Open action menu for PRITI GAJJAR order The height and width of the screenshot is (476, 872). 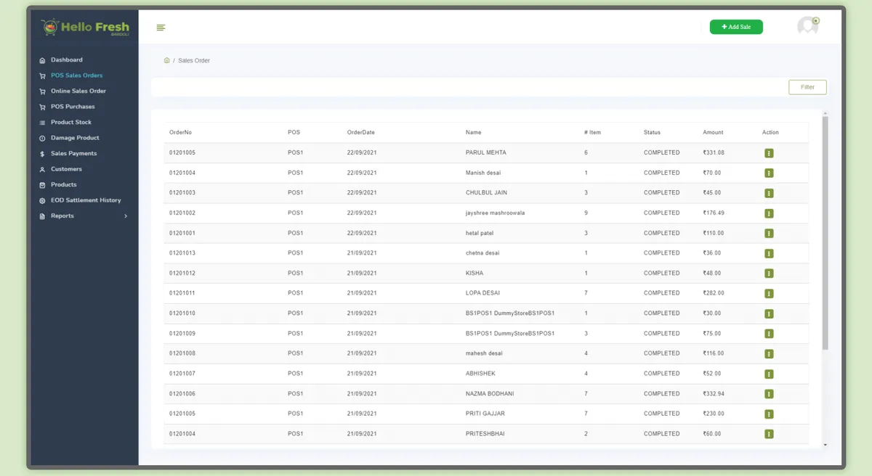pyautogui.click(x=769, y=414)
